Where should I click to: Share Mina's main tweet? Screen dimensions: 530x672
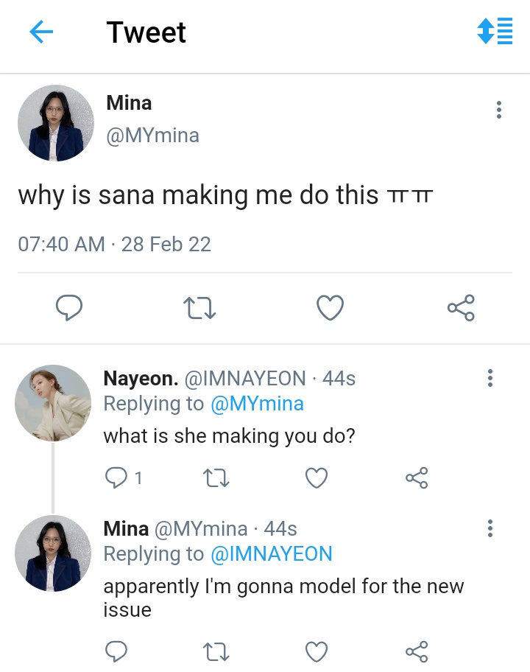point(461,308)
